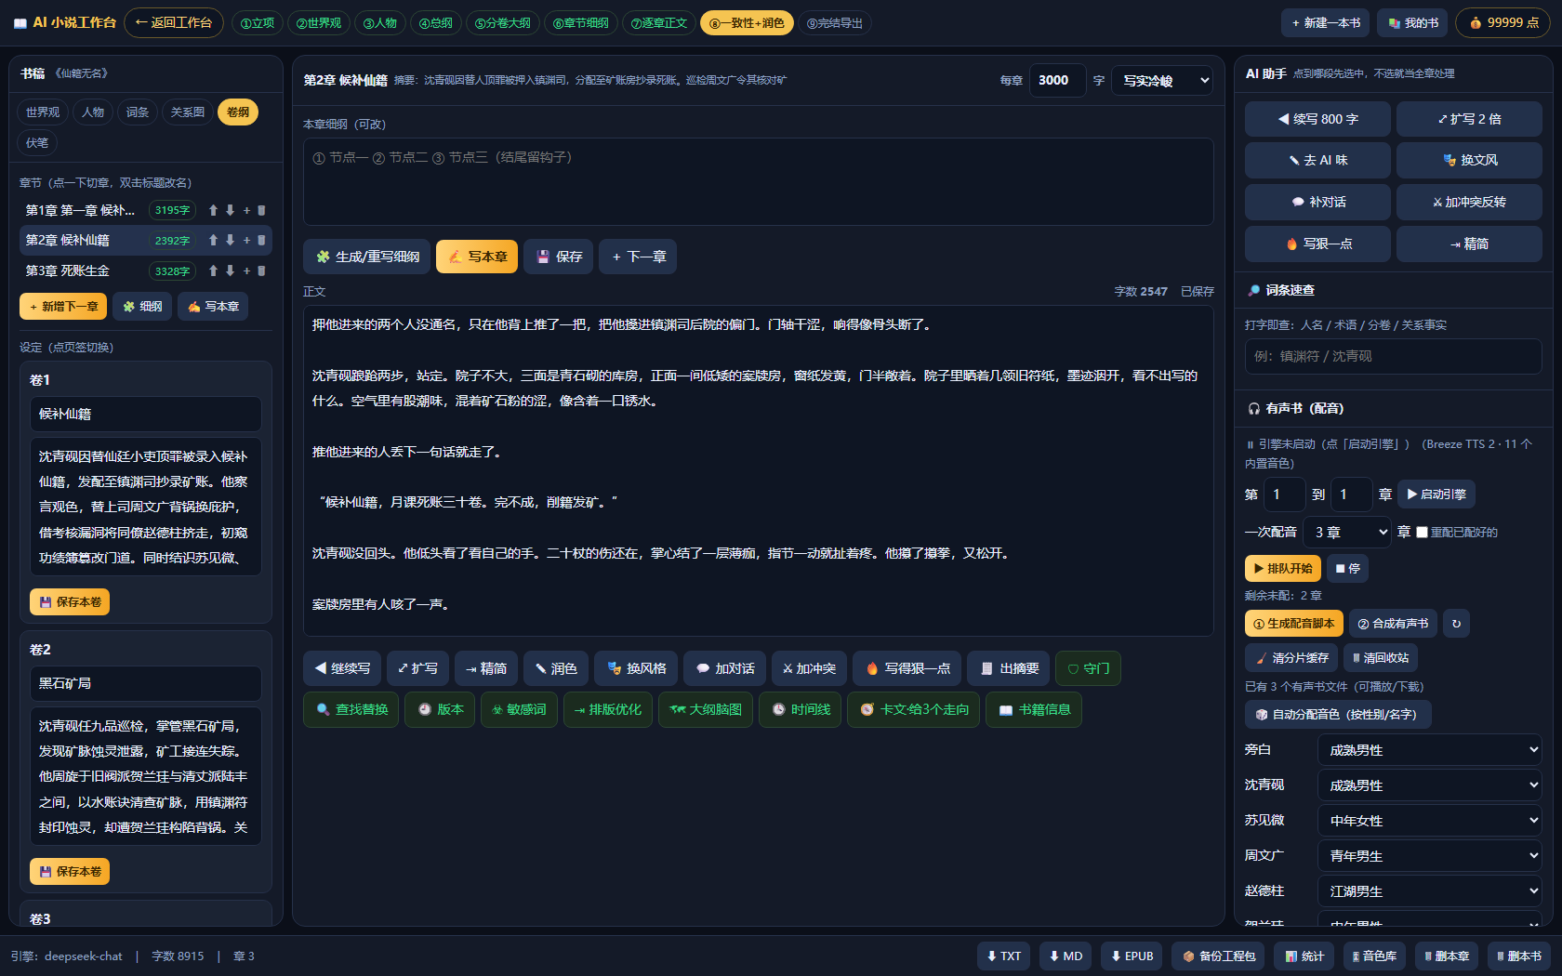1562x976 pixels.
Task: Click the 词条速查 search input field
Action: click(1393, 356)
